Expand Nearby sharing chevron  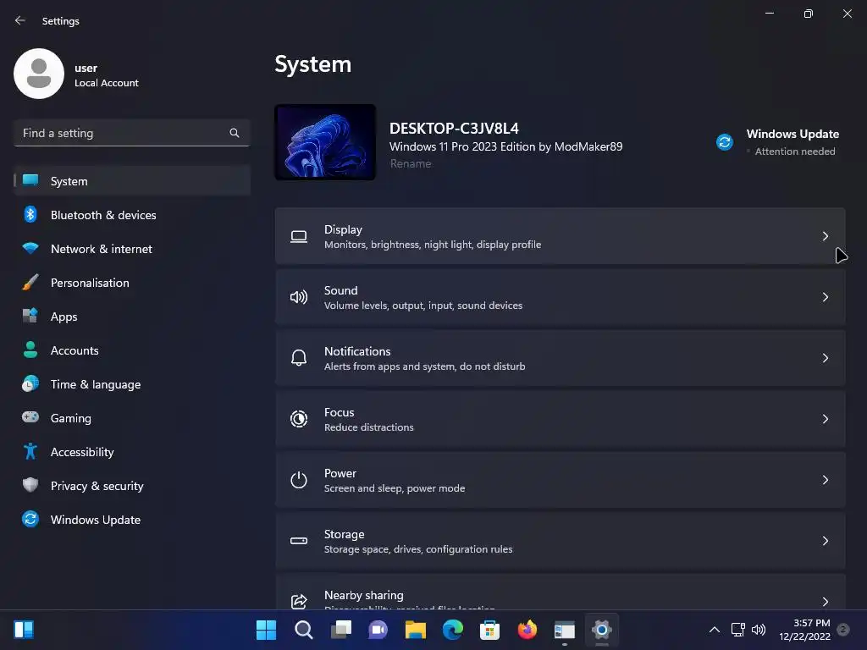pyautogui.click(x=825, y=602)
